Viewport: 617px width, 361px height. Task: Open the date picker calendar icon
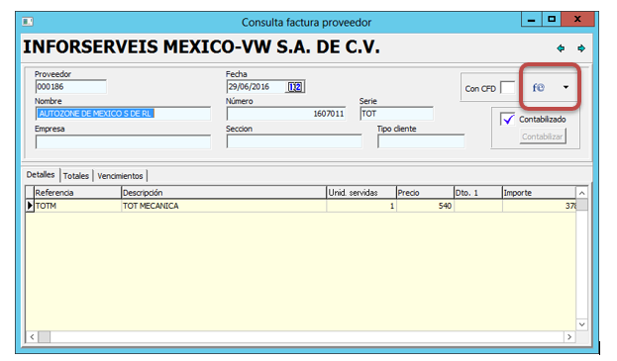click(x=295, y=87)
